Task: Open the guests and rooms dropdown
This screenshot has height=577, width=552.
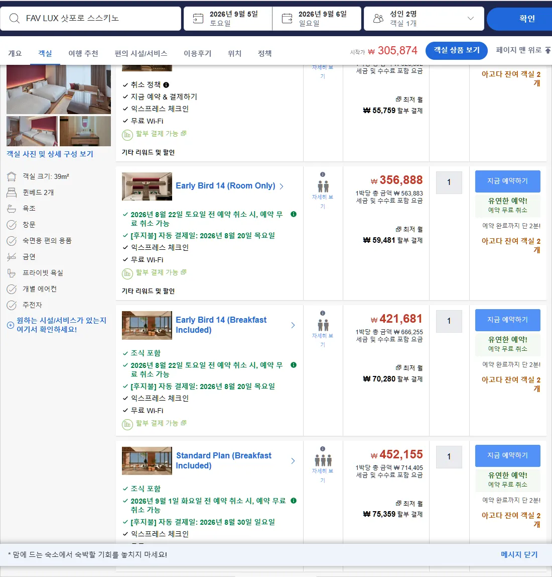Action: [424, 19]
